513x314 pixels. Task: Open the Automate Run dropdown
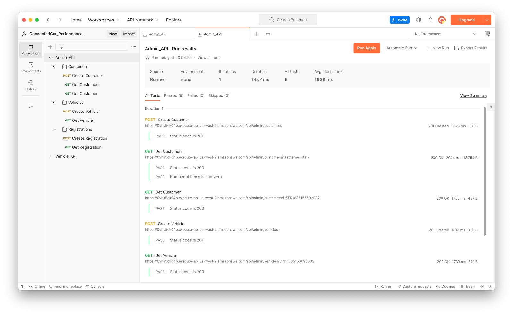tap(402, 48)
